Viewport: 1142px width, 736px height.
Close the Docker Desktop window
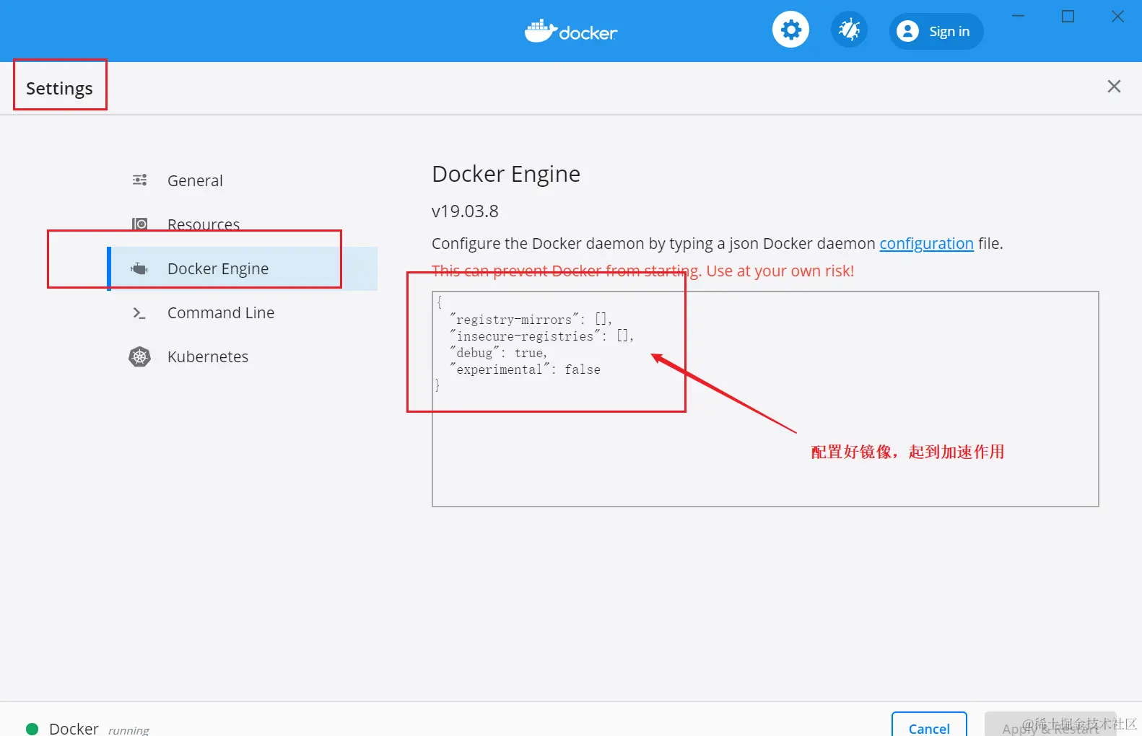pyautogui.click(x=1117, y=16)
